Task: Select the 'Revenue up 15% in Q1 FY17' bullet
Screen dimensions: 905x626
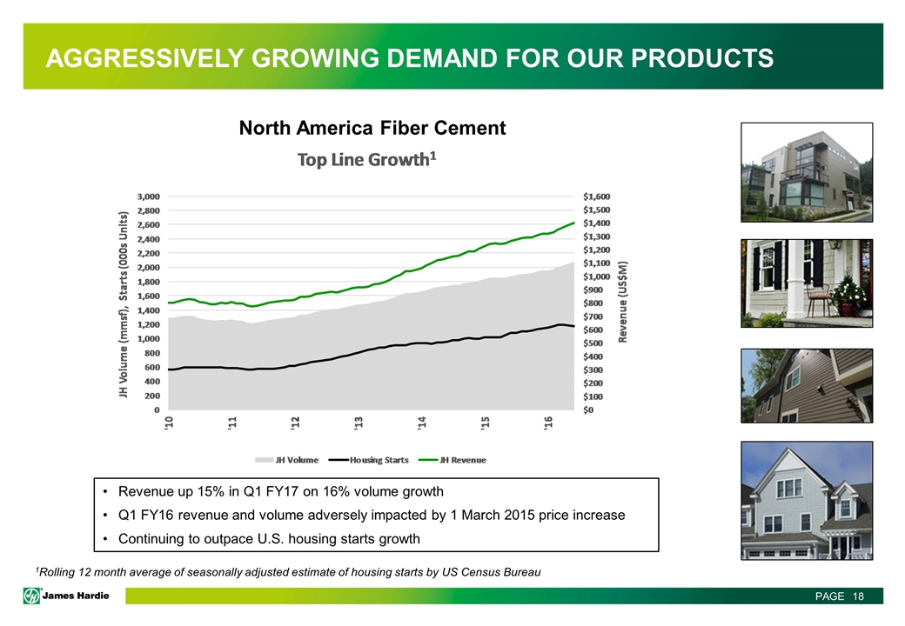Action: pyautogui.click(x=281, y=492)
